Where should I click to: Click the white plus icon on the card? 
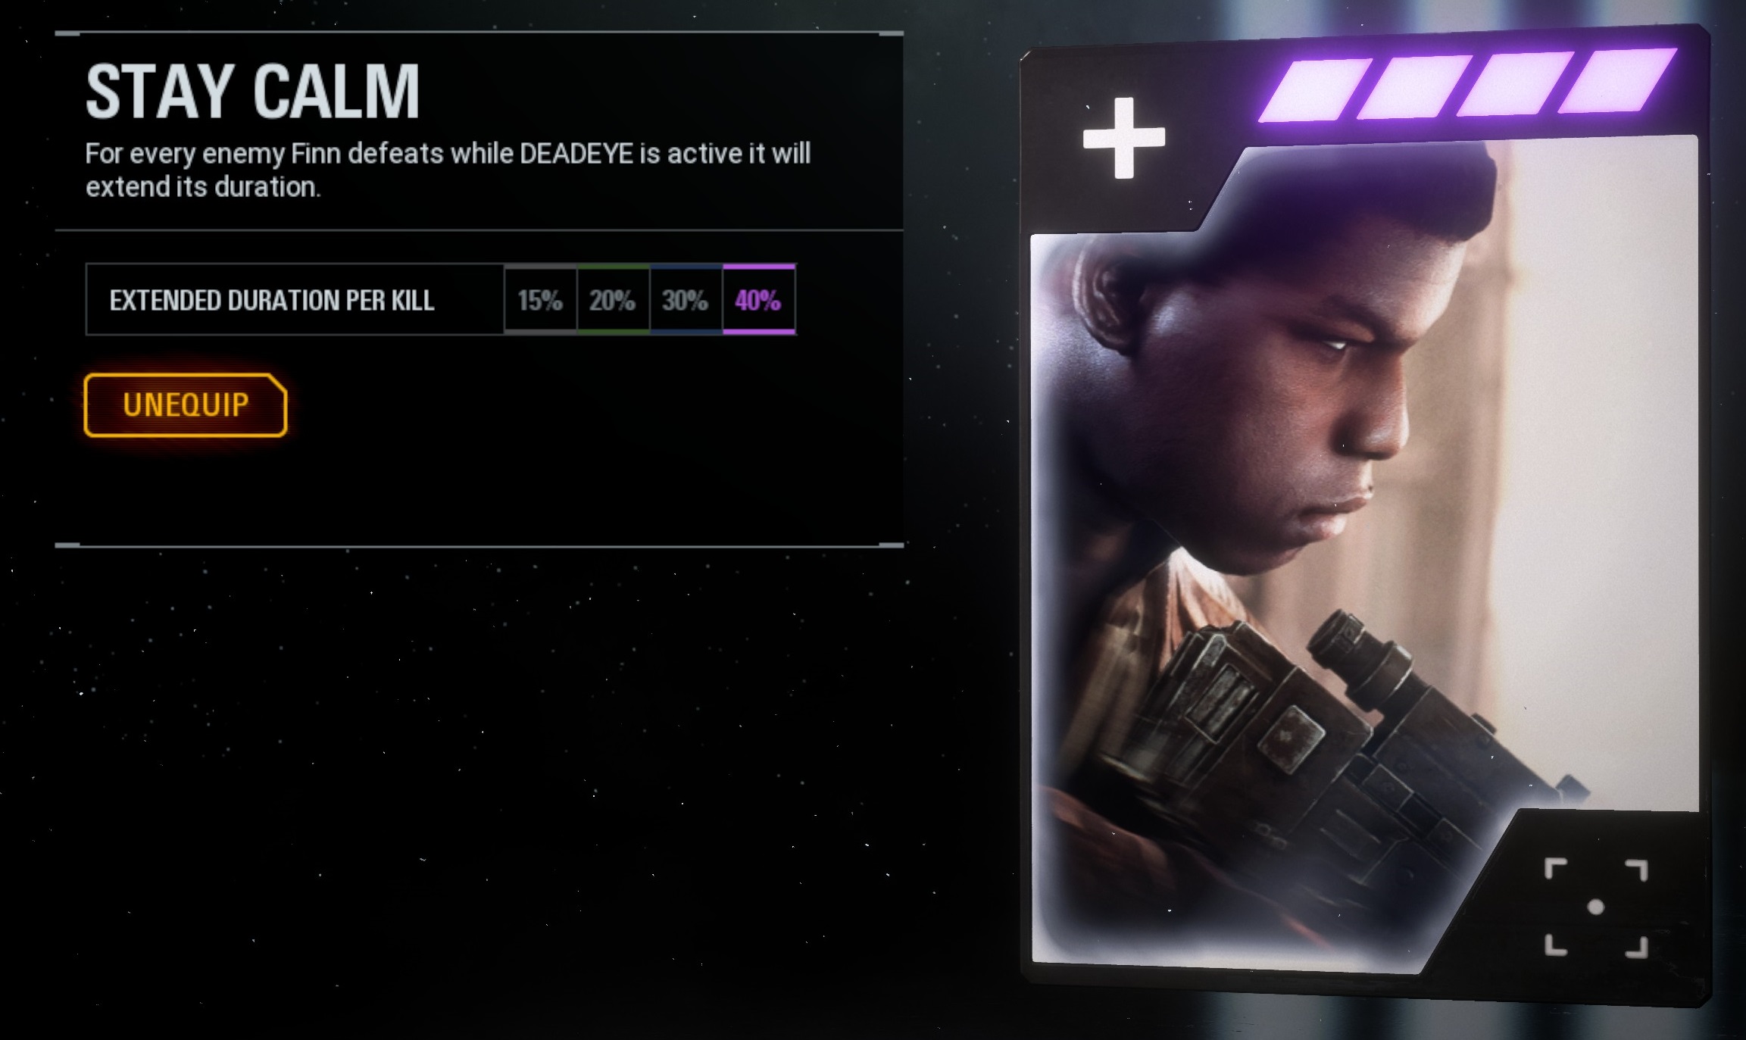(x=1123, y=138)
